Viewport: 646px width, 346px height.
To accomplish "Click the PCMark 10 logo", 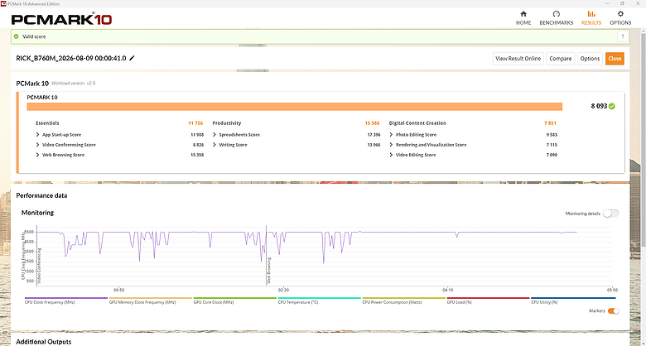I will tap(61, 19).
